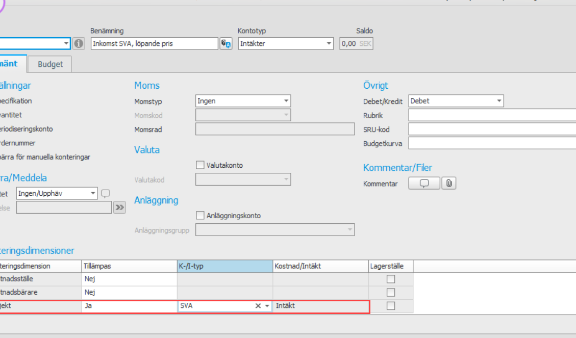Screen dimensions: 576x338
Task: Open the Momstyp dropdown showing Ingen
Action: click(243, 101)
